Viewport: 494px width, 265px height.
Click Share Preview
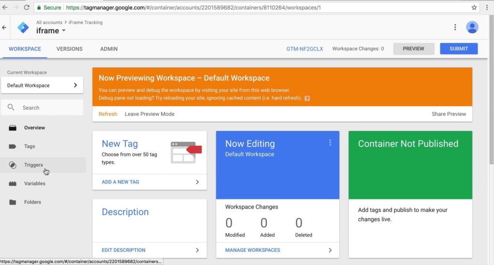(449, 114)
